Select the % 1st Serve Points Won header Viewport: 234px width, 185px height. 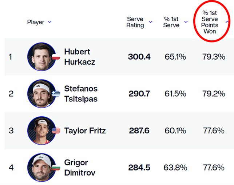(210, 22)
